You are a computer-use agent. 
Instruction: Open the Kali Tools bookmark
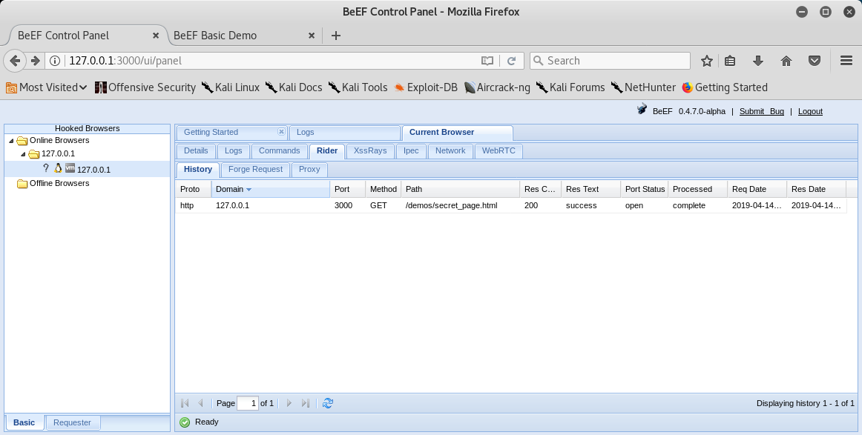(x=358, y=87)
